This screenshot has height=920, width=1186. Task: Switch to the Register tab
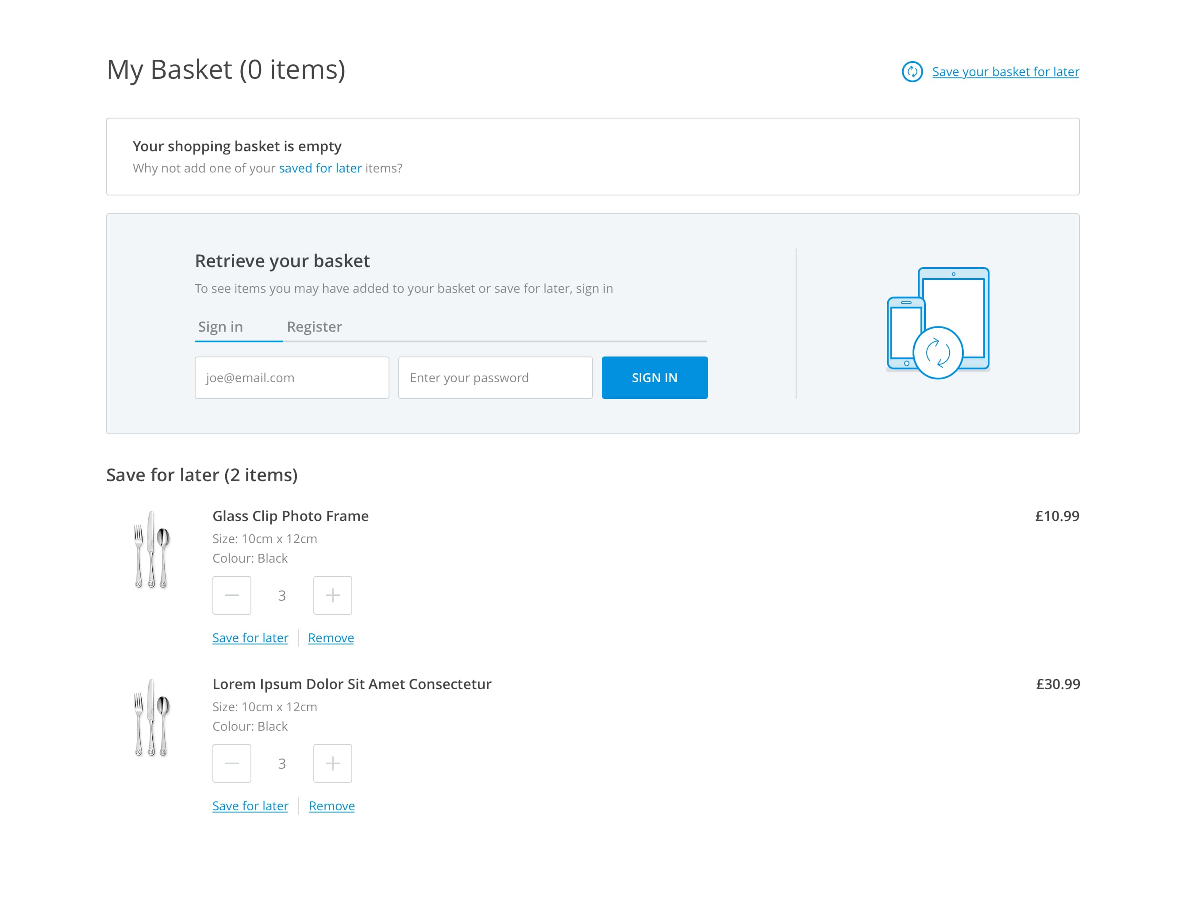[314, 327]
